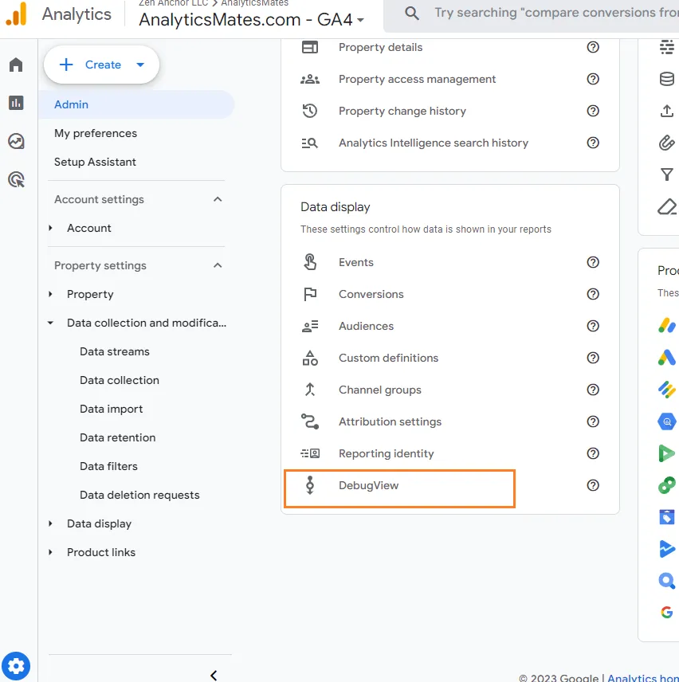Screen dimensions: 679x682
Task: Click help icon for Analytics Intelligence search history
Action: (x=593, y=143)
